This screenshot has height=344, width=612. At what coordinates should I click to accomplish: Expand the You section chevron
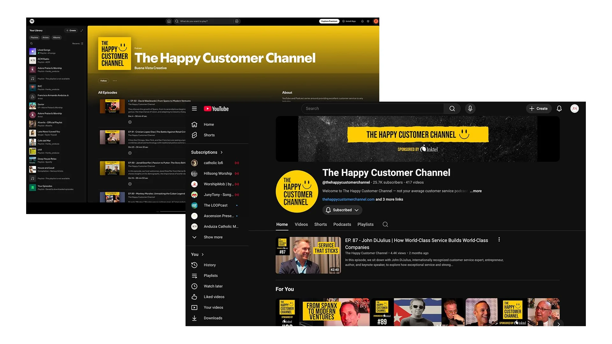tap(203, 254)
